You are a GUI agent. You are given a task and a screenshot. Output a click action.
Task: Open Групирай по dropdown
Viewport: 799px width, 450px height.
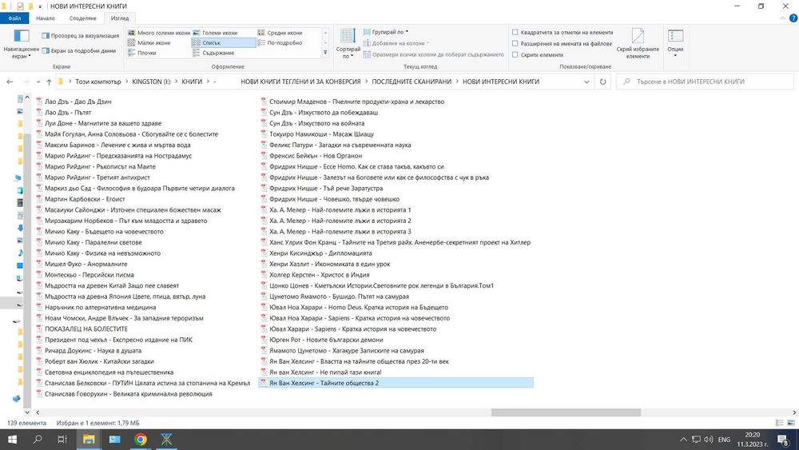pos(386,32)
